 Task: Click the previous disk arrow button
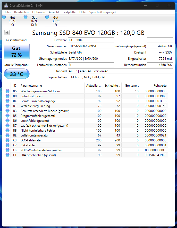tap(7, 32)
